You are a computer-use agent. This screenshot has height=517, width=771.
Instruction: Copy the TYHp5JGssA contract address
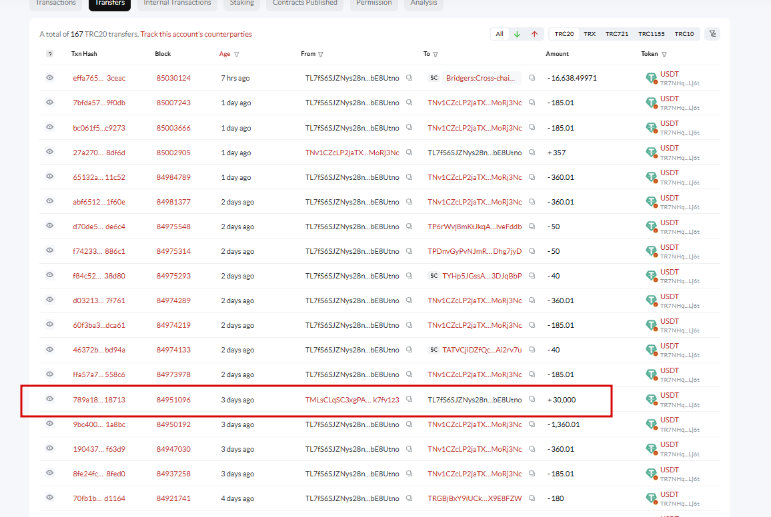click(532, 276)
